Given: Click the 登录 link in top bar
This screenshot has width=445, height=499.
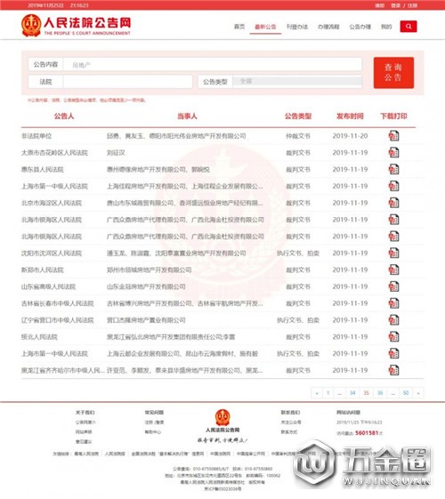Looking at the screenshot, I should pyautogui.click(x=395, y=5).
